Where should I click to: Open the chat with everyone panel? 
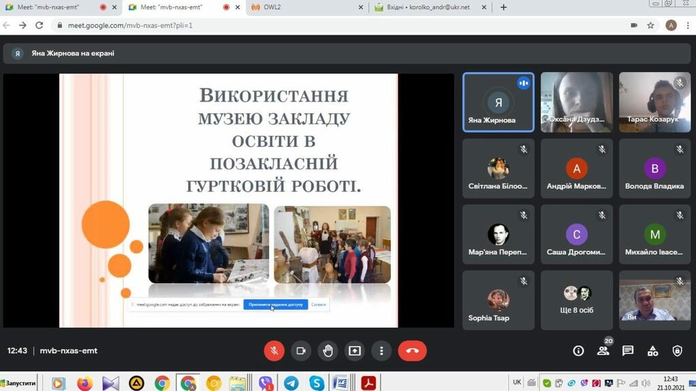coord(628,351)
